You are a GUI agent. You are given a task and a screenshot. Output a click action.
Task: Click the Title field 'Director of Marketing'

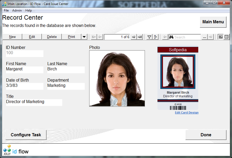coord(34,102)
